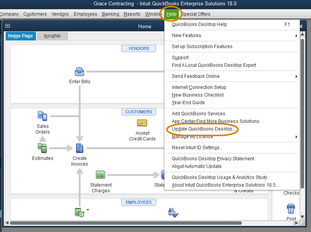Open the Special Offers menu
The image size is (311, 232).
[x=196, y=14]
